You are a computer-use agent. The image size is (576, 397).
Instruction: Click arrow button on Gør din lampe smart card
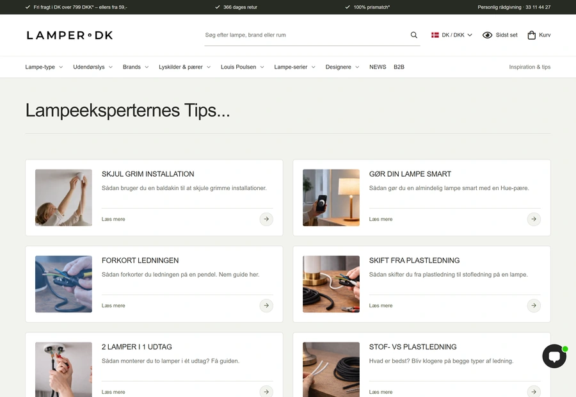click(x=534, y=219)
